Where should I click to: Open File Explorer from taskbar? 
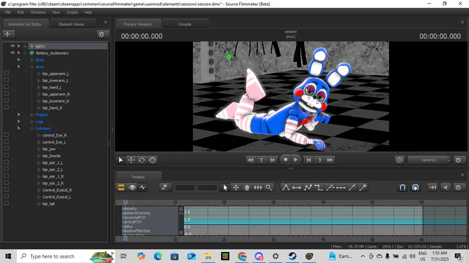tap(208, 256)
